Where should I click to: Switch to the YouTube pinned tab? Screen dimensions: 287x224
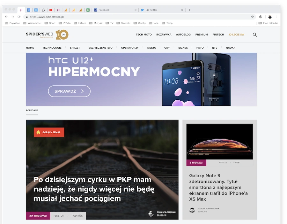point(51,10)
